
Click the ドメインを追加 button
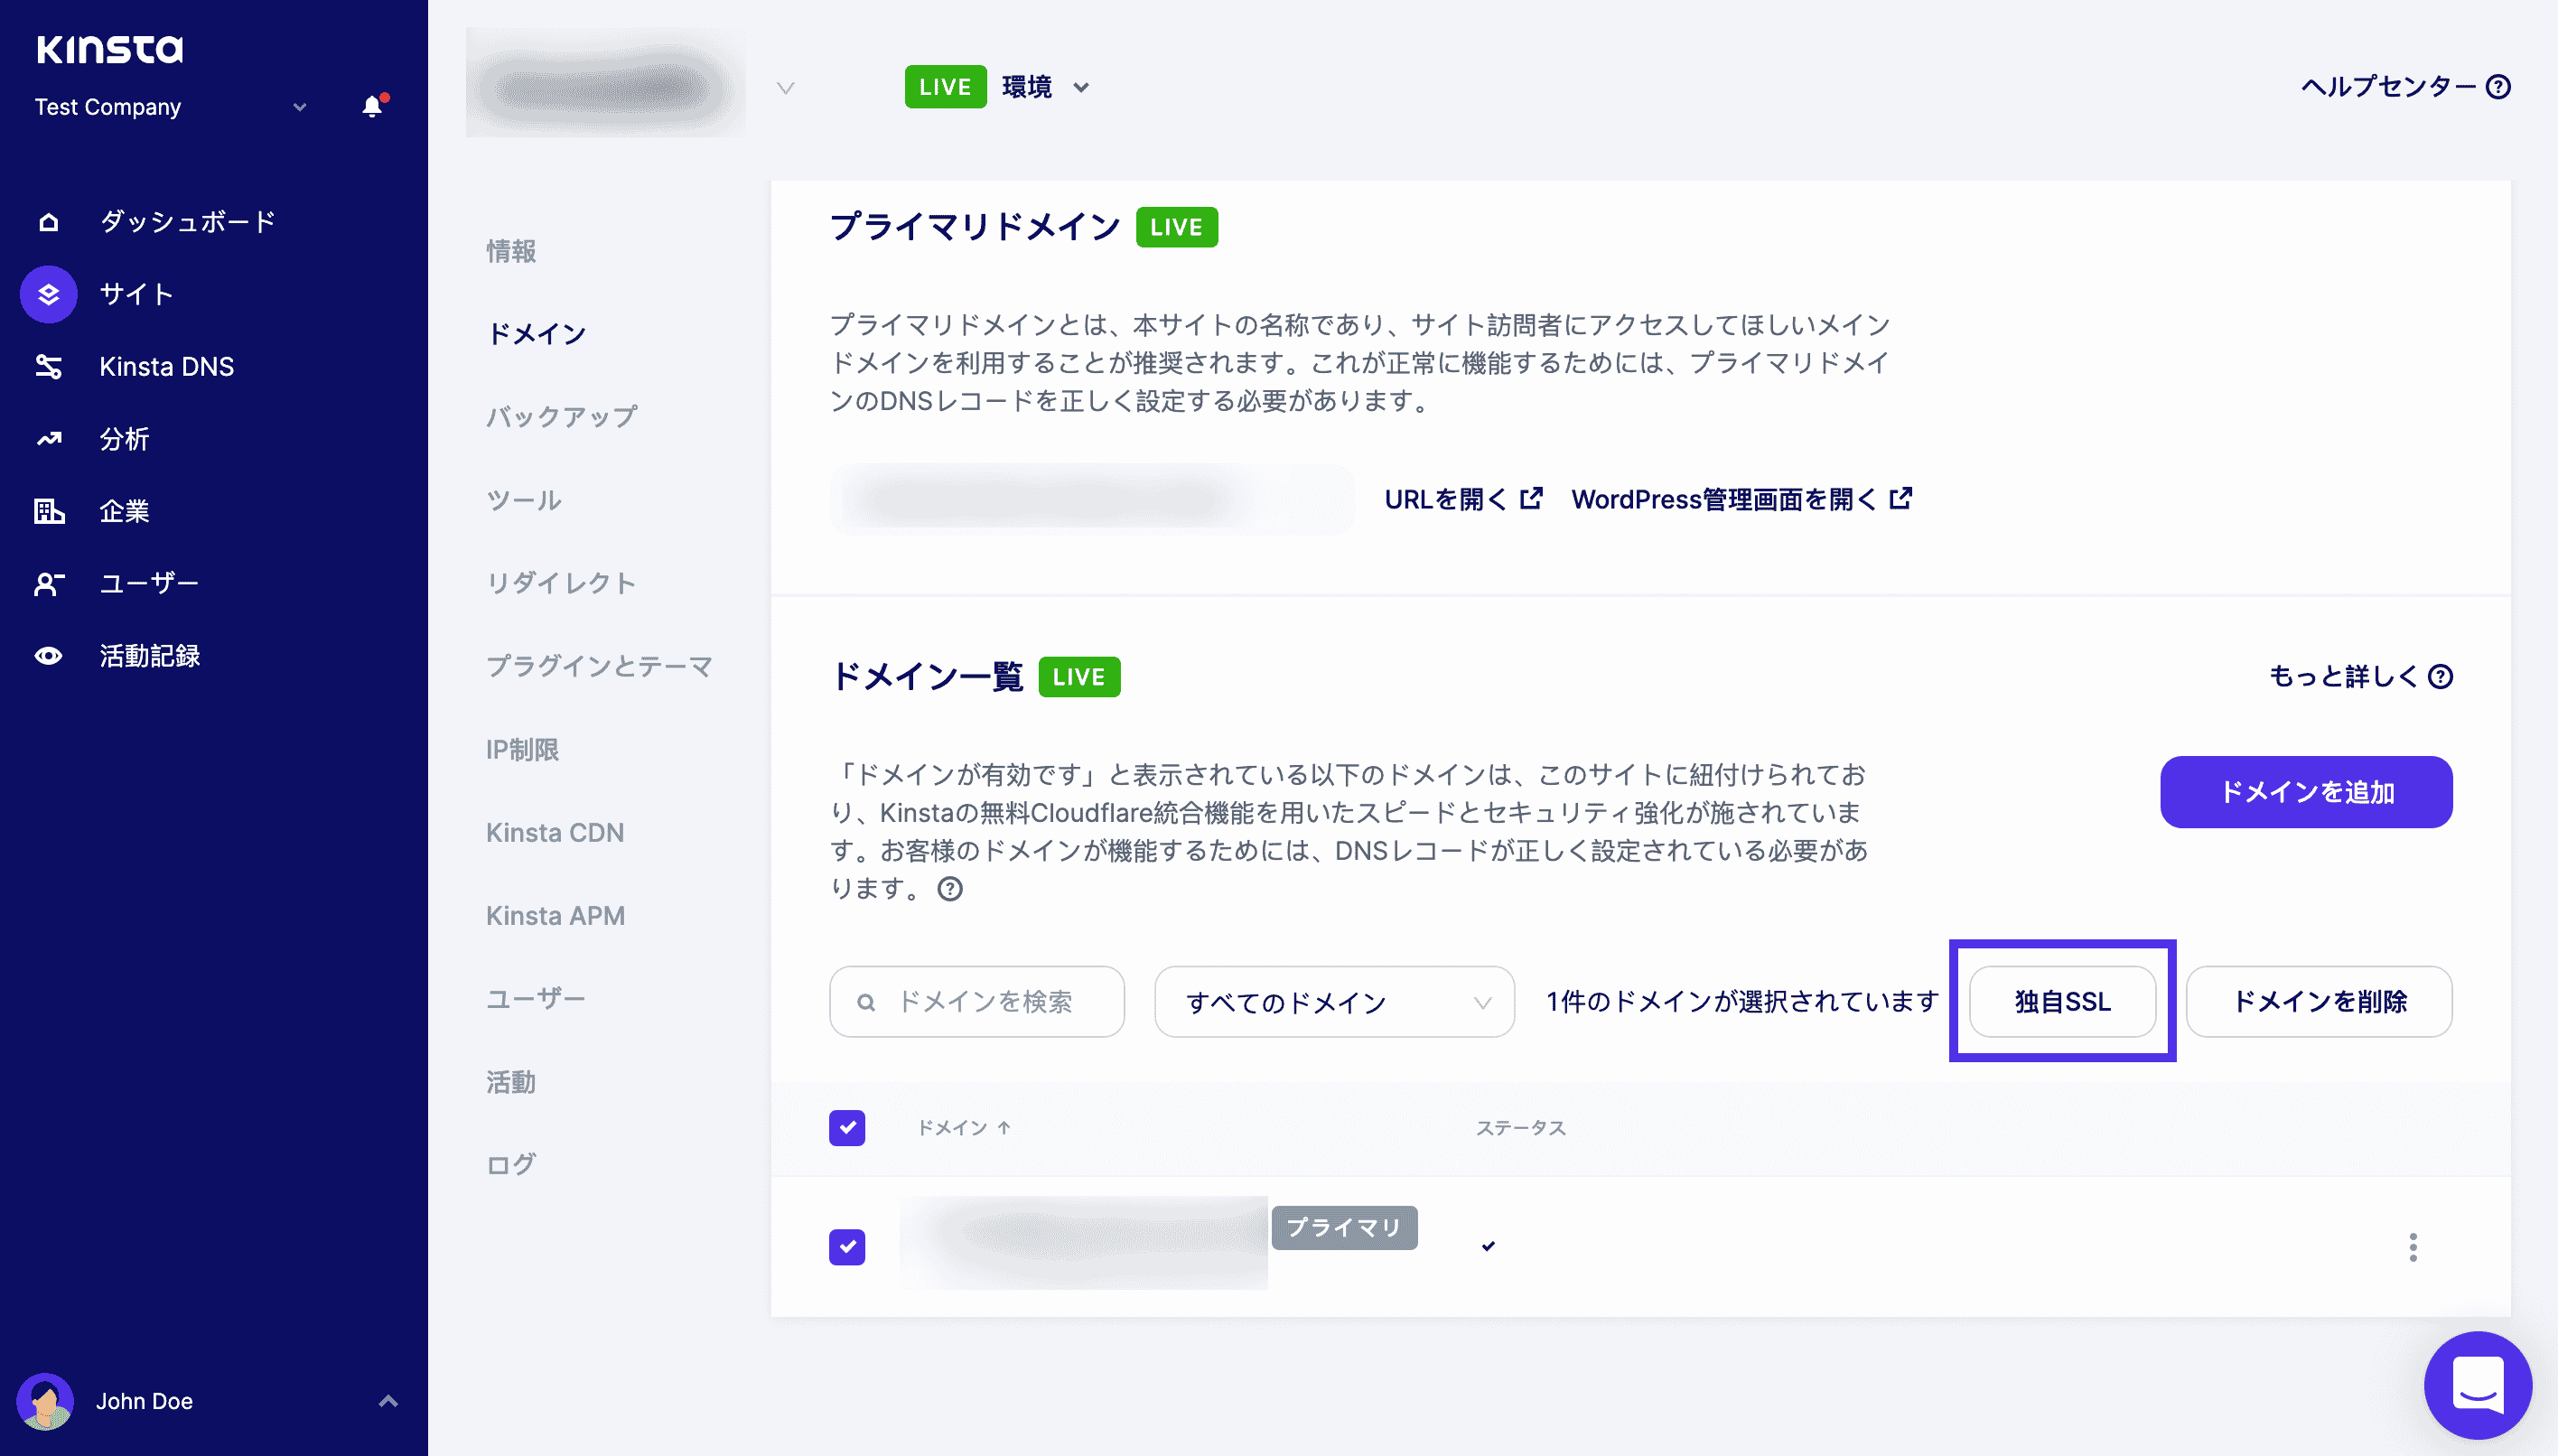tap(2305, 792)
